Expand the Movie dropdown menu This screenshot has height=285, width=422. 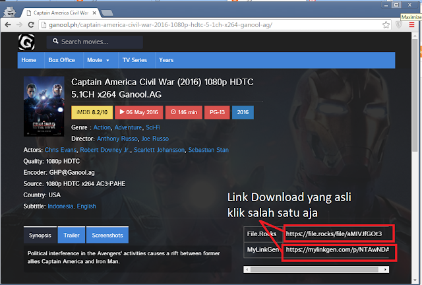[x=98, y=60]
